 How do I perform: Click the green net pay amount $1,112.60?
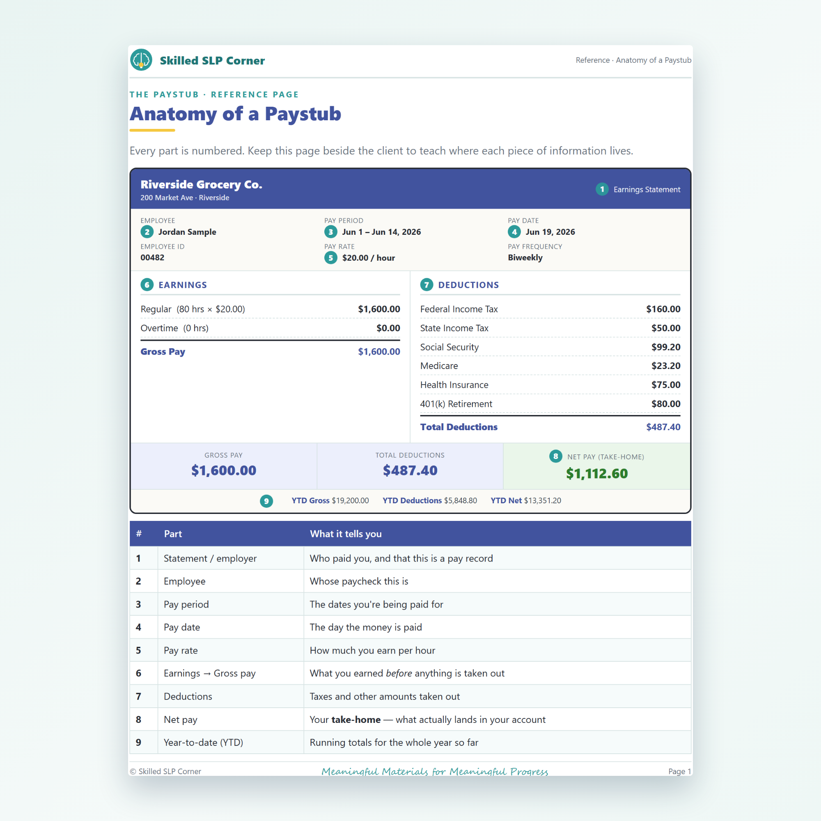pyautogui.click(x=596, y=473)
